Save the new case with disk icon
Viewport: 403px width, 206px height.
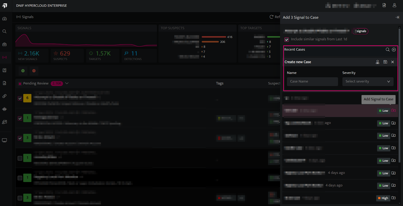click(385, 62)
